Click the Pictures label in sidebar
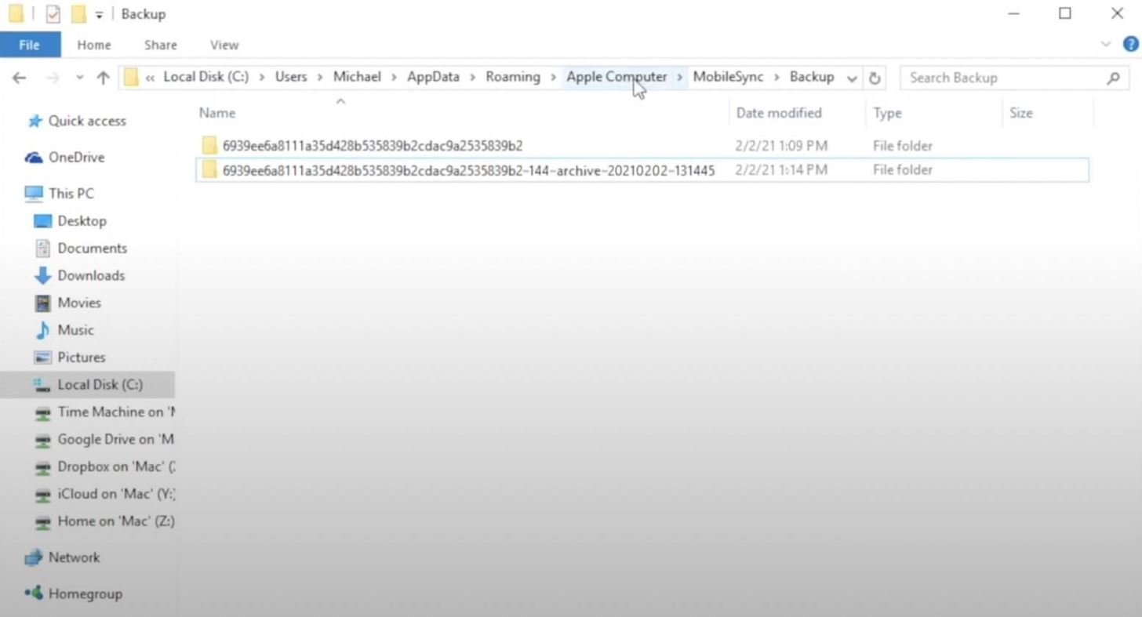This screenshot has height=617, width=1142. coord(82,357)
